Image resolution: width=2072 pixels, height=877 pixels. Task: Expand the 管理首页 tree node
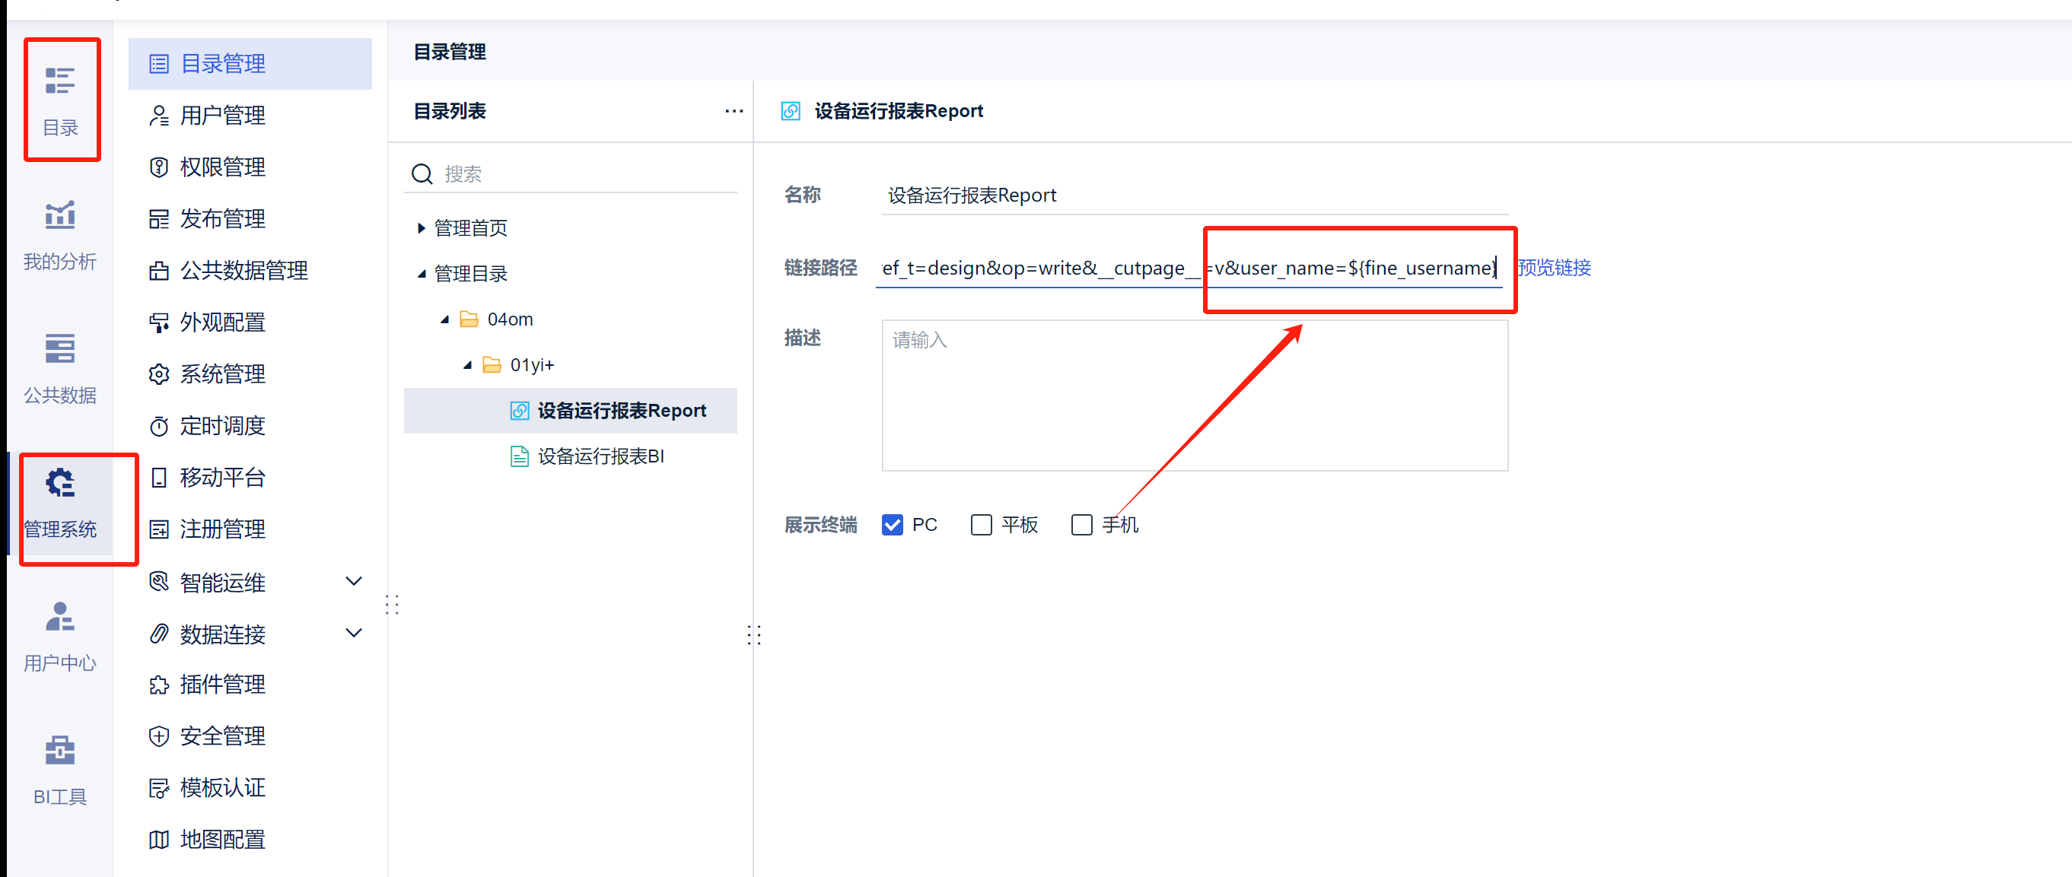[x=421, y=228]
